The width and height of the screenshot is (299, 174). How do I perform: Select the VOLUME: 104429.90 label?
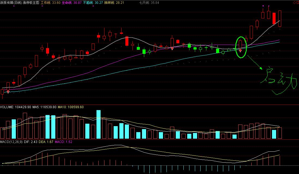tap(16, 107)
